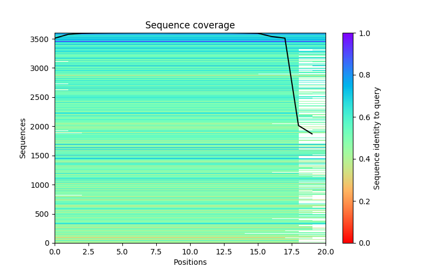The image size is (437, 273).
Task: Select the 20.0 x-axis tick label
Action: click(x=326, y=252)
